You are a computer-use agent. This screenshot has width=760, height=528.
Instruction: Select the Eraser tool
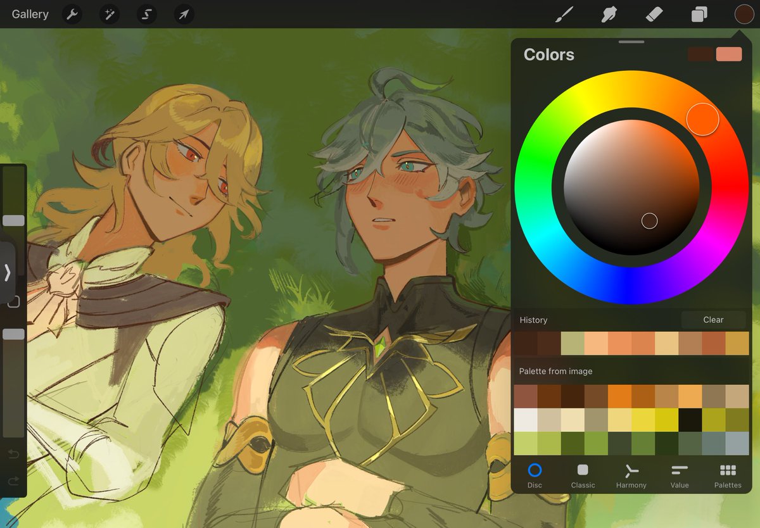pyautogui.click(x=654, y=14)
